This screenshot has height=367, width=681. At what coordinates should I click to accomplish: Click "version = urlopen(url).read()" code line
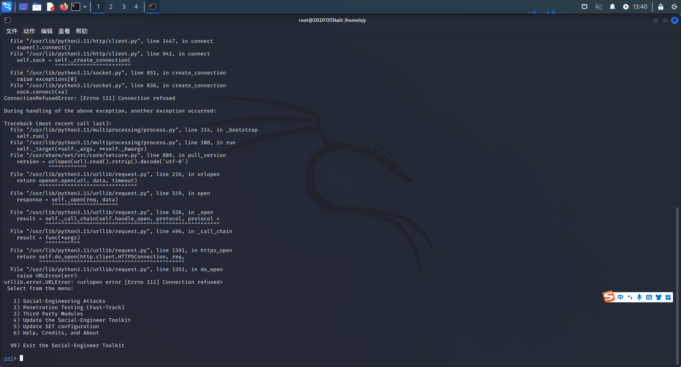point(102,162)
